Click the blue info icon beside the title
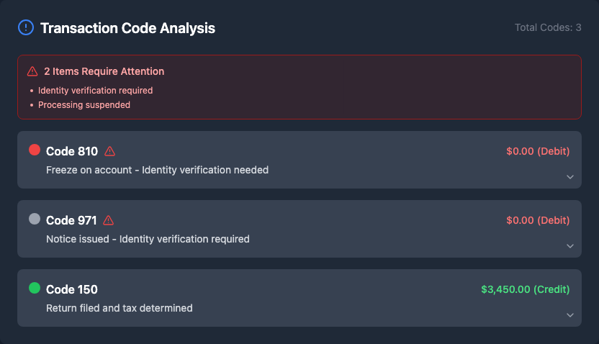 26,28
